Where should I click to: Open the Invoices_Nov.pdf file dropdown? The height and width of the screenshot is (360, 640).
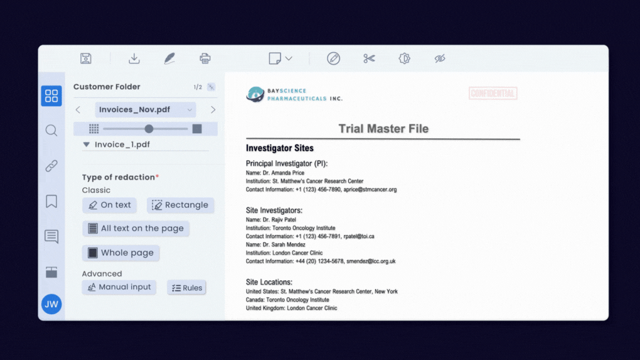[146, 110]
